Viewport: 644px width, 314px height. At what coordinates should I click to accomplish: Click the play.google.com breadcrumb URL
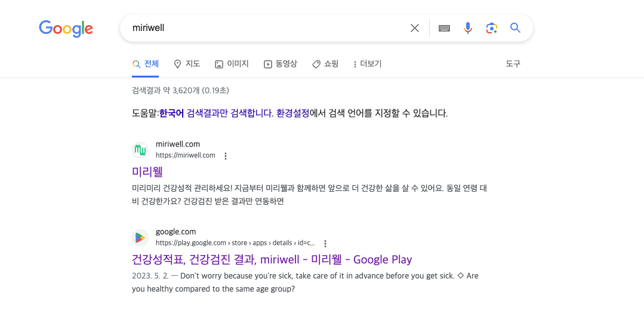(x=235, y=243)
